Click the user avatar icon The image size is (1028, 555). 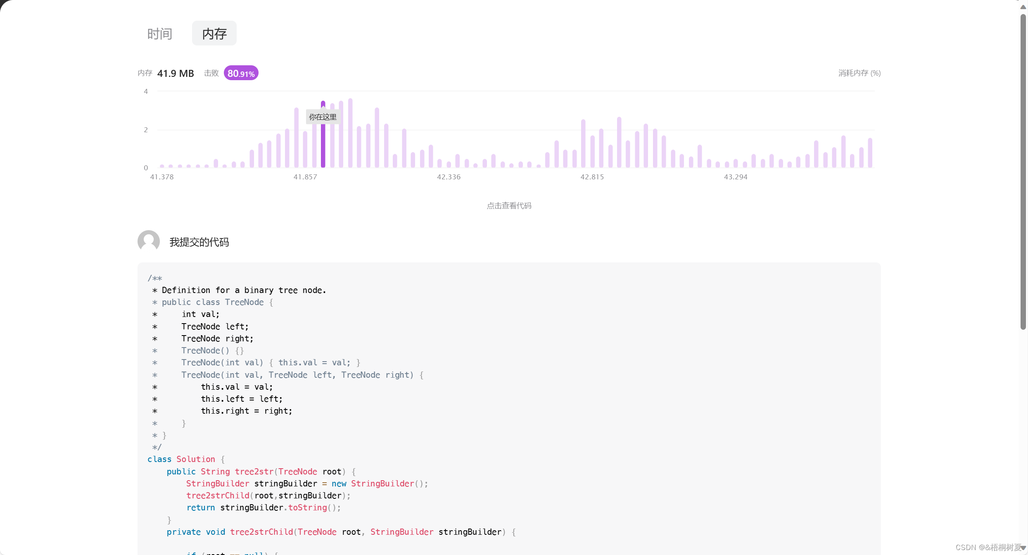coord(149,241)
